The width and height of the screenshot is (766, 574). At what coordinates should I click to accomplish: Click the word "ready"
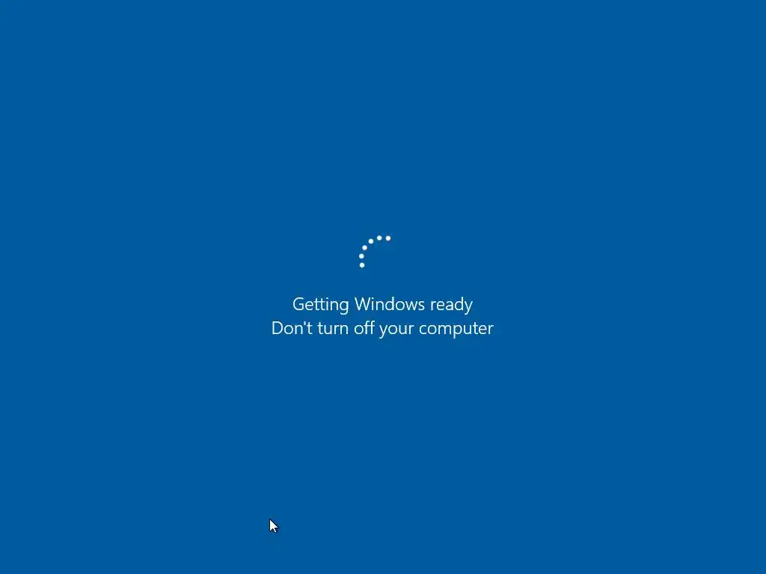[451, 305]
